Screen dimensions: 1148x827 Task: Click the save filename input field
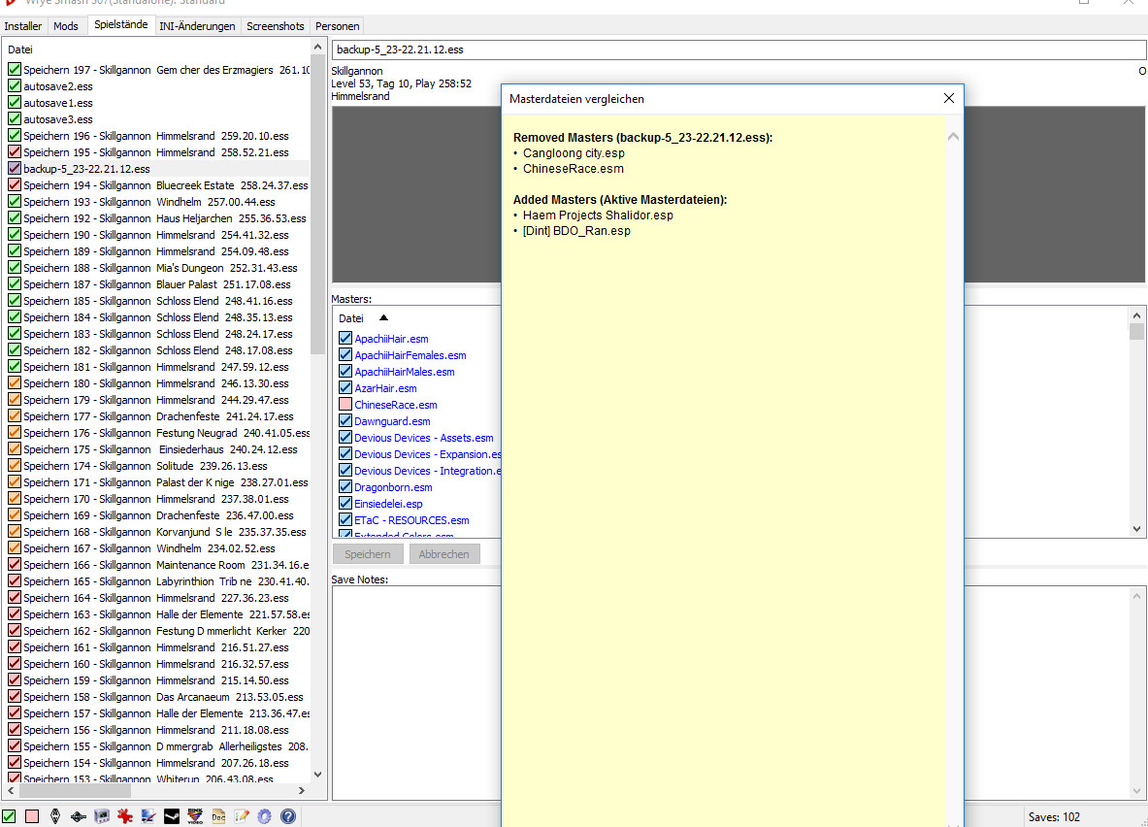tap(738, 50)
